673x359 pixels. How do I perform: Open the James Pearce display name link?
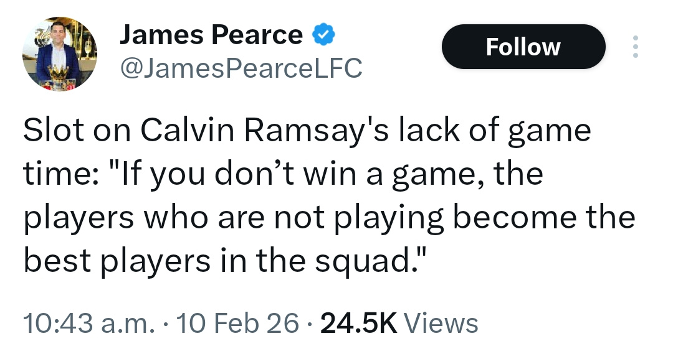(x=211, y=35)
